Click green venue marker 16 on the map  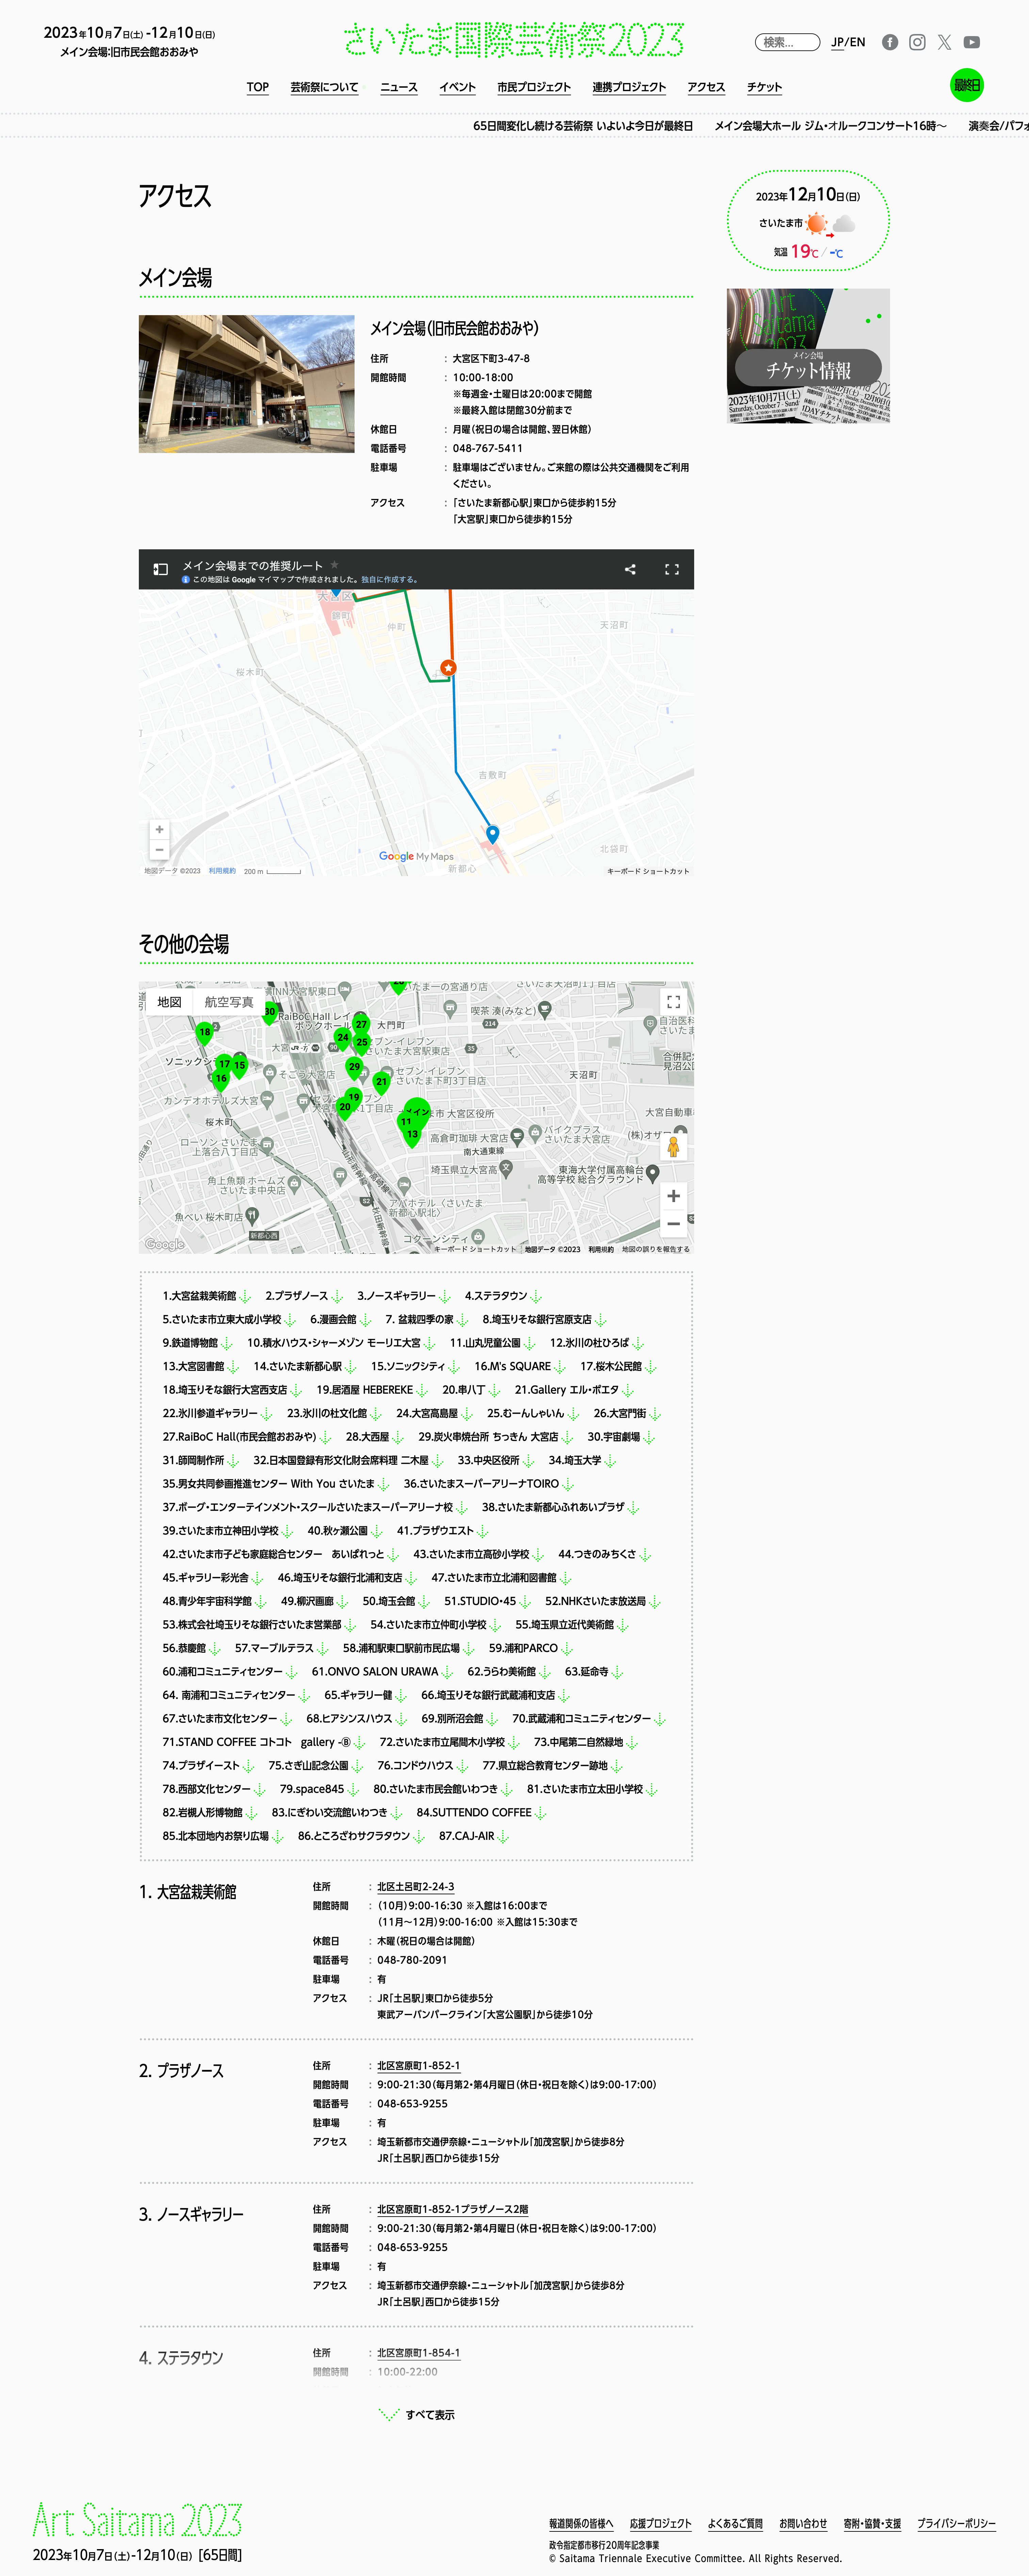(x=221, y=1079)
